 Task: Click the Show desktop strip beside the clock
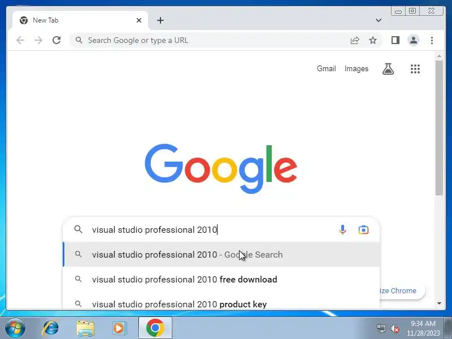(x=448, y=328)
